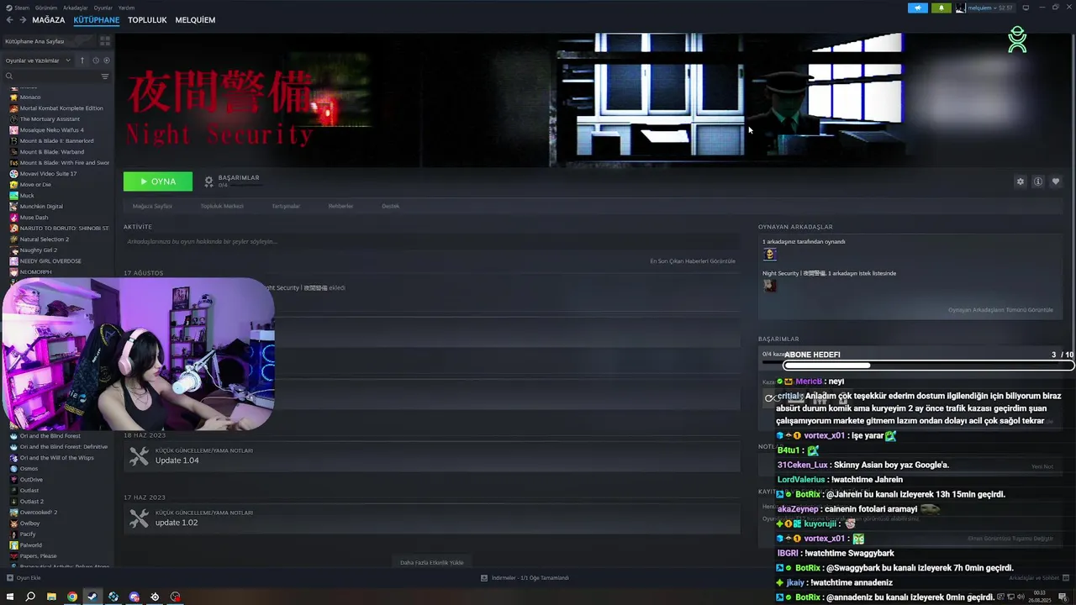Click Daha Fazla Etkinlik Yükle button
The width and height of the screenshot is (1076, 605).
431,562
